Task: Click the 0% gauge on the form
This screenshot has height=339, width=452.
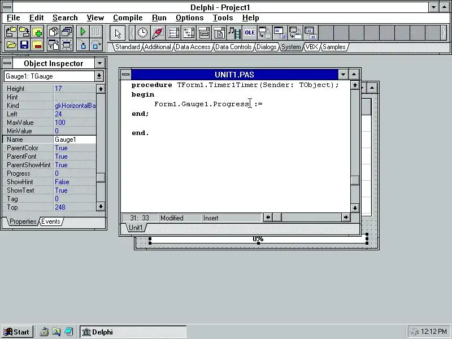Action: pyautogui.click(x=258, y=240)
